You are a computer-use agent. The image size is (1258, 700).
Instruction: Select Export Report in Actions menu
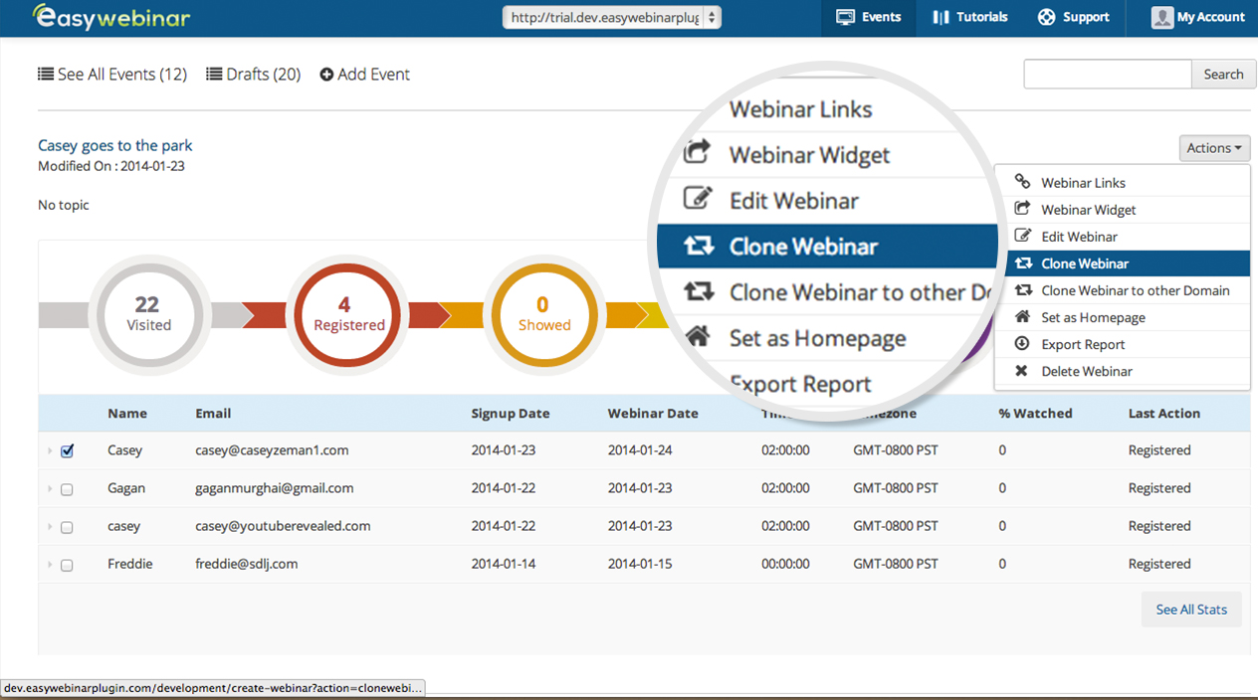click(x=1122, y=344)
